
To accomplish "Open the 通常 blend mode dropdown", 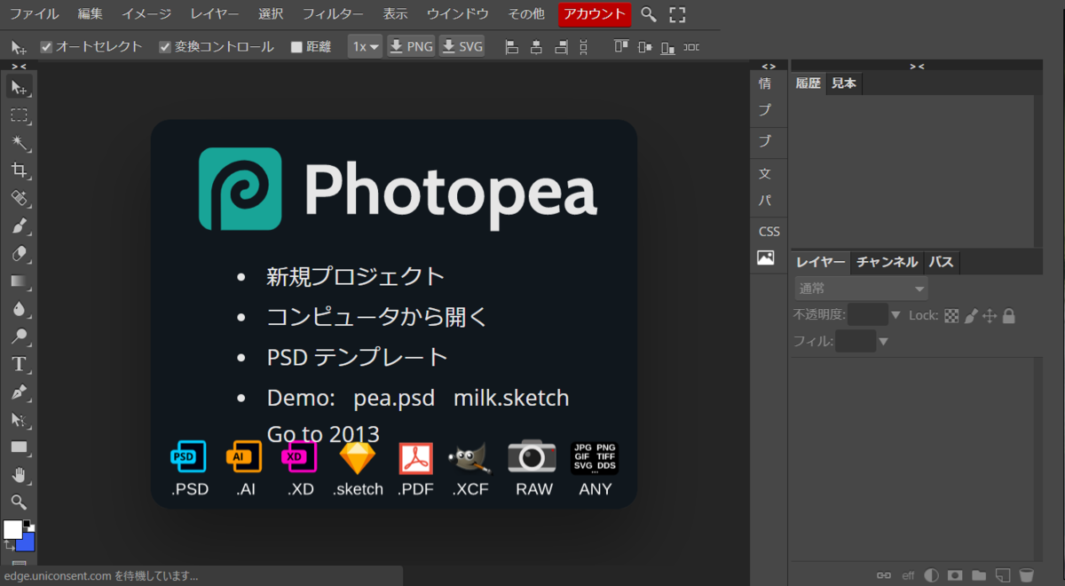I will [861, 289].
